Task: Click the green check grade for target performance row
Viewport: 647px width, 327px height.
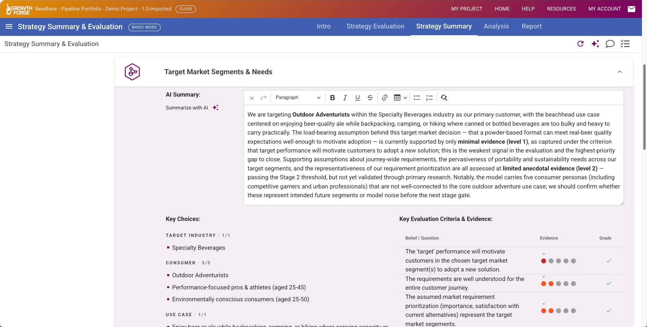Action: coord(609,261)
